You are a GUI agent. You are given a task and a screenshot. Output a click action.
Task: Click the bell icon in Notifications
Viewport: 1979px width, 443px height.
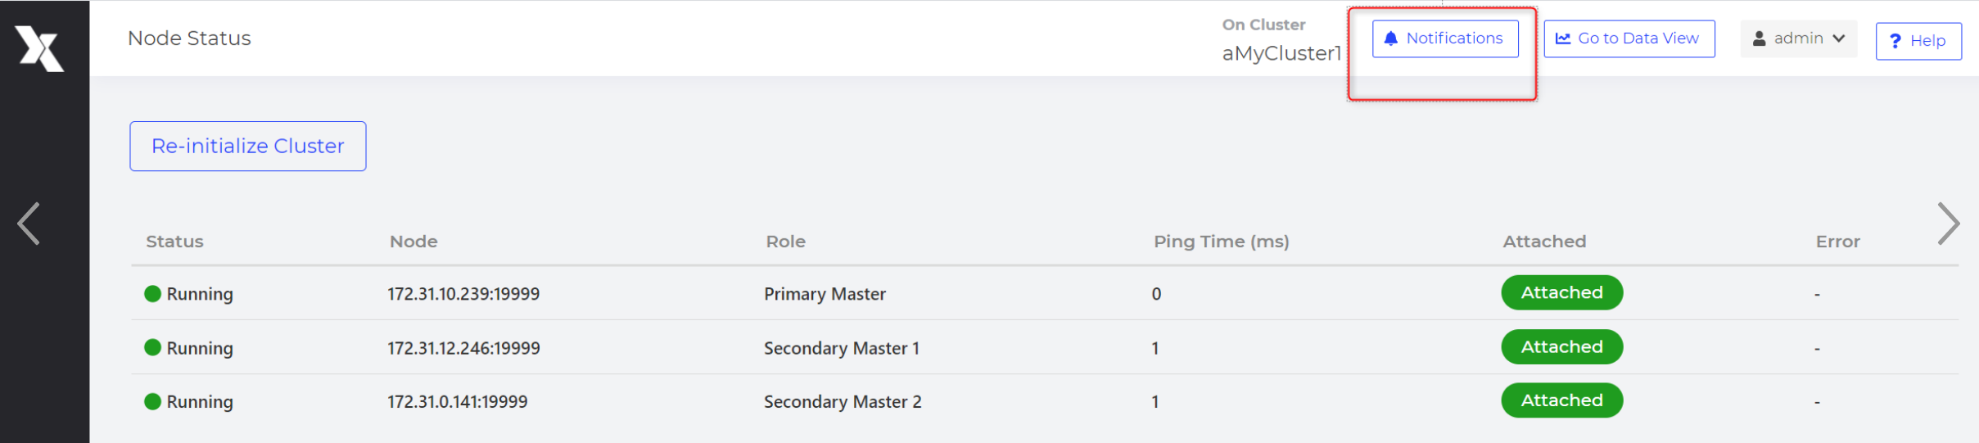[x=1390, y=38]
